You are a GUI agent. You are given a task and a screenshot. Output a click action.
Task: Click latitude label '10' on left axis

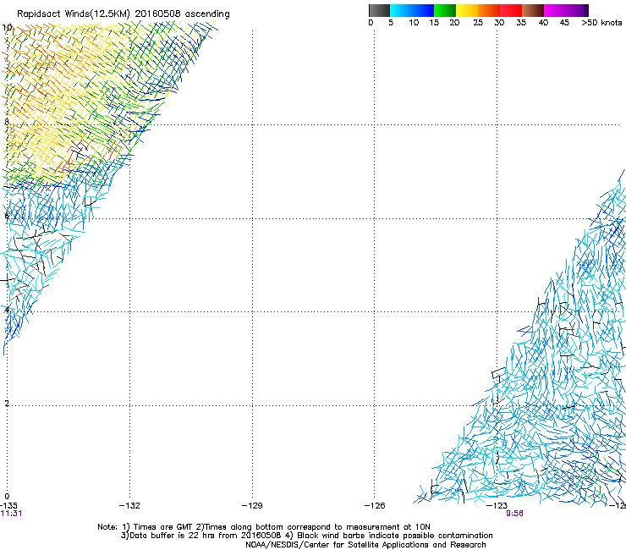point(7,28)
